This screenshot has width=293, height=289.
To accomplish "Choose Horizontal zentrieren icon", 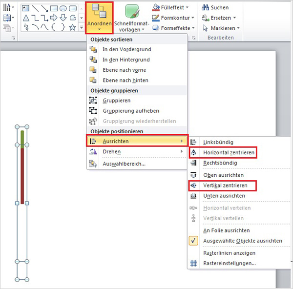I will point(194,153).
